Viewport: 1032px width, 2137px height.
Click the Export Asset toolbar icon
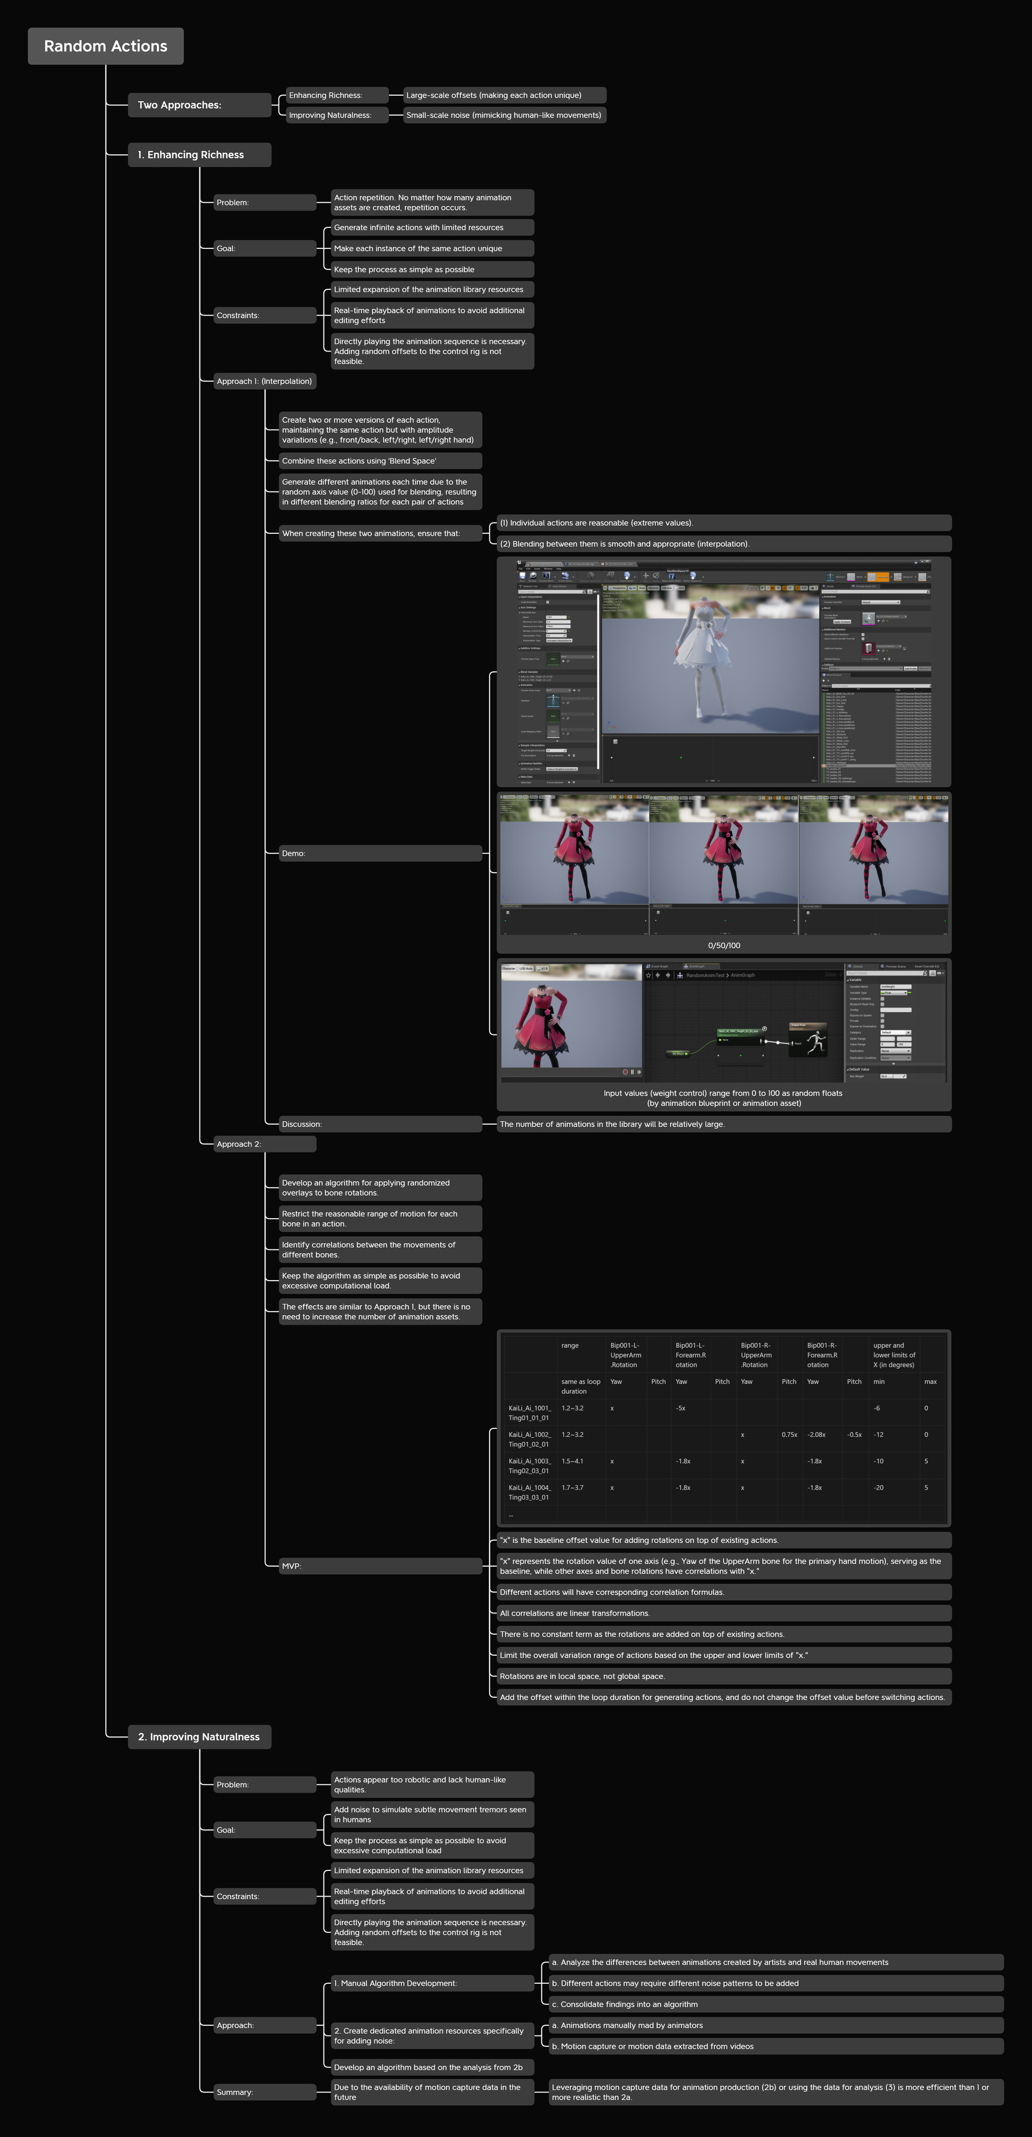[626, 576]
